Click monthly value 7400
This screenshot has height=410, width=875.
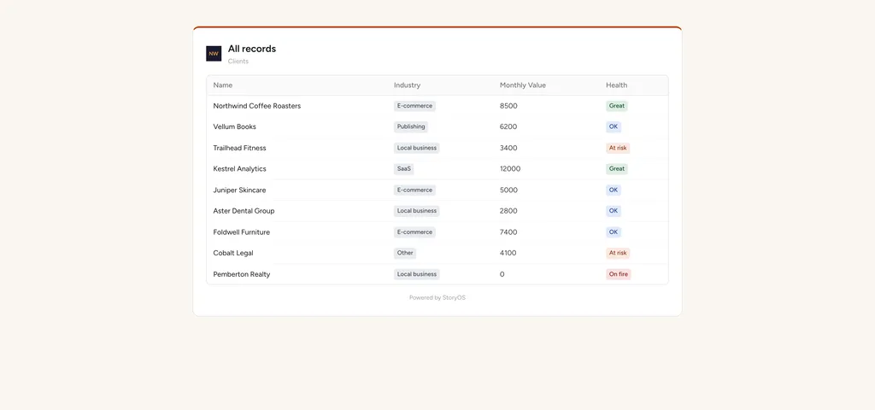508,232
